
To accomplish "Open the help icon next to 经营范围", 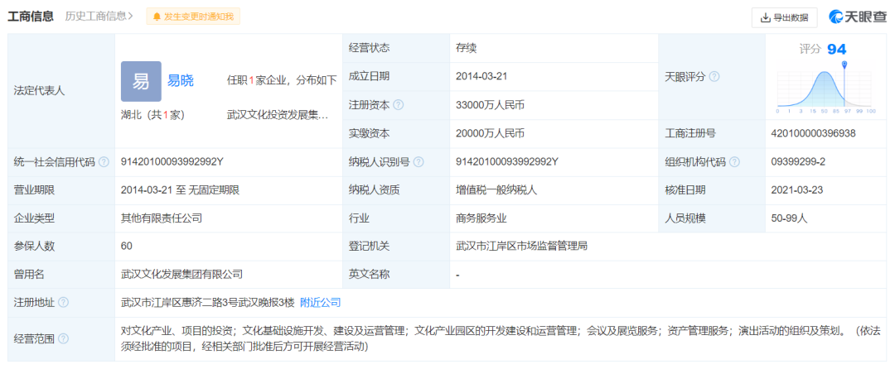I will (64, 338).
